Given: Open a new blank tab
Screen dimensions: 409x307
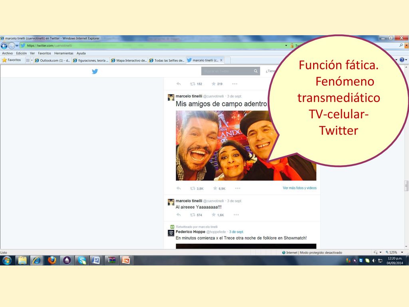Looking at the screenshot, I should (227, 60).
